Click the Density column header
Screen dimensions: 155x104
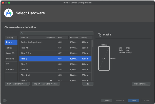tap(86, 38)
